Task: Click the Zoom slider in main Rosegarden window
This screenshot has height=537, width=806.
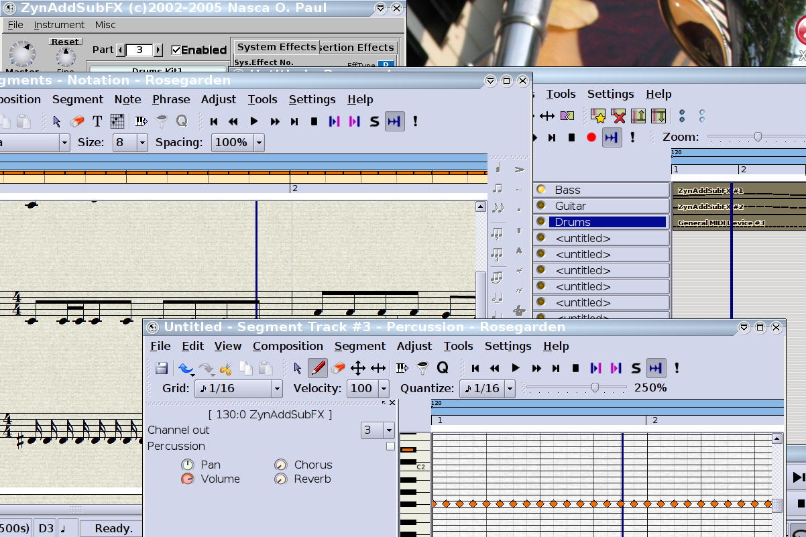Action: tap(758, 137)
